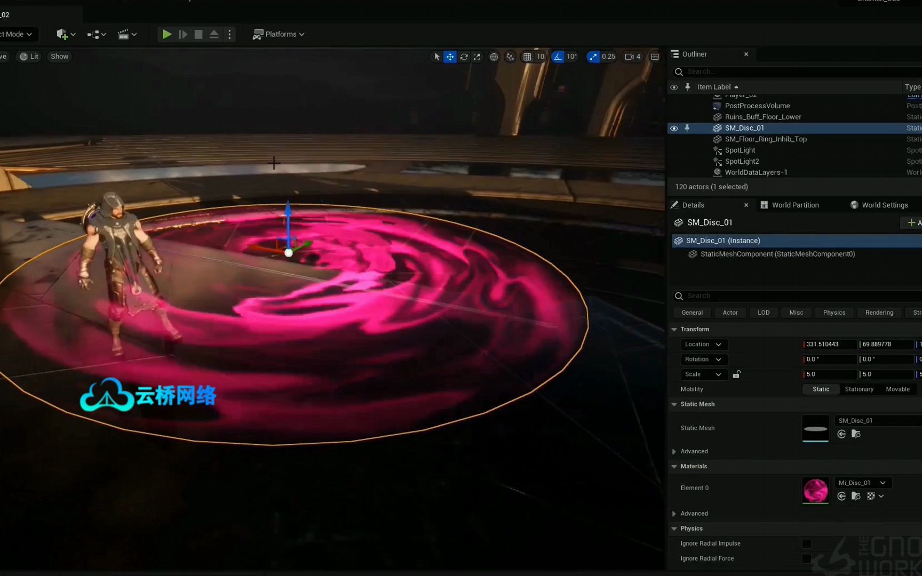Select SpotLight actor in the Outliner

[740, 150]
